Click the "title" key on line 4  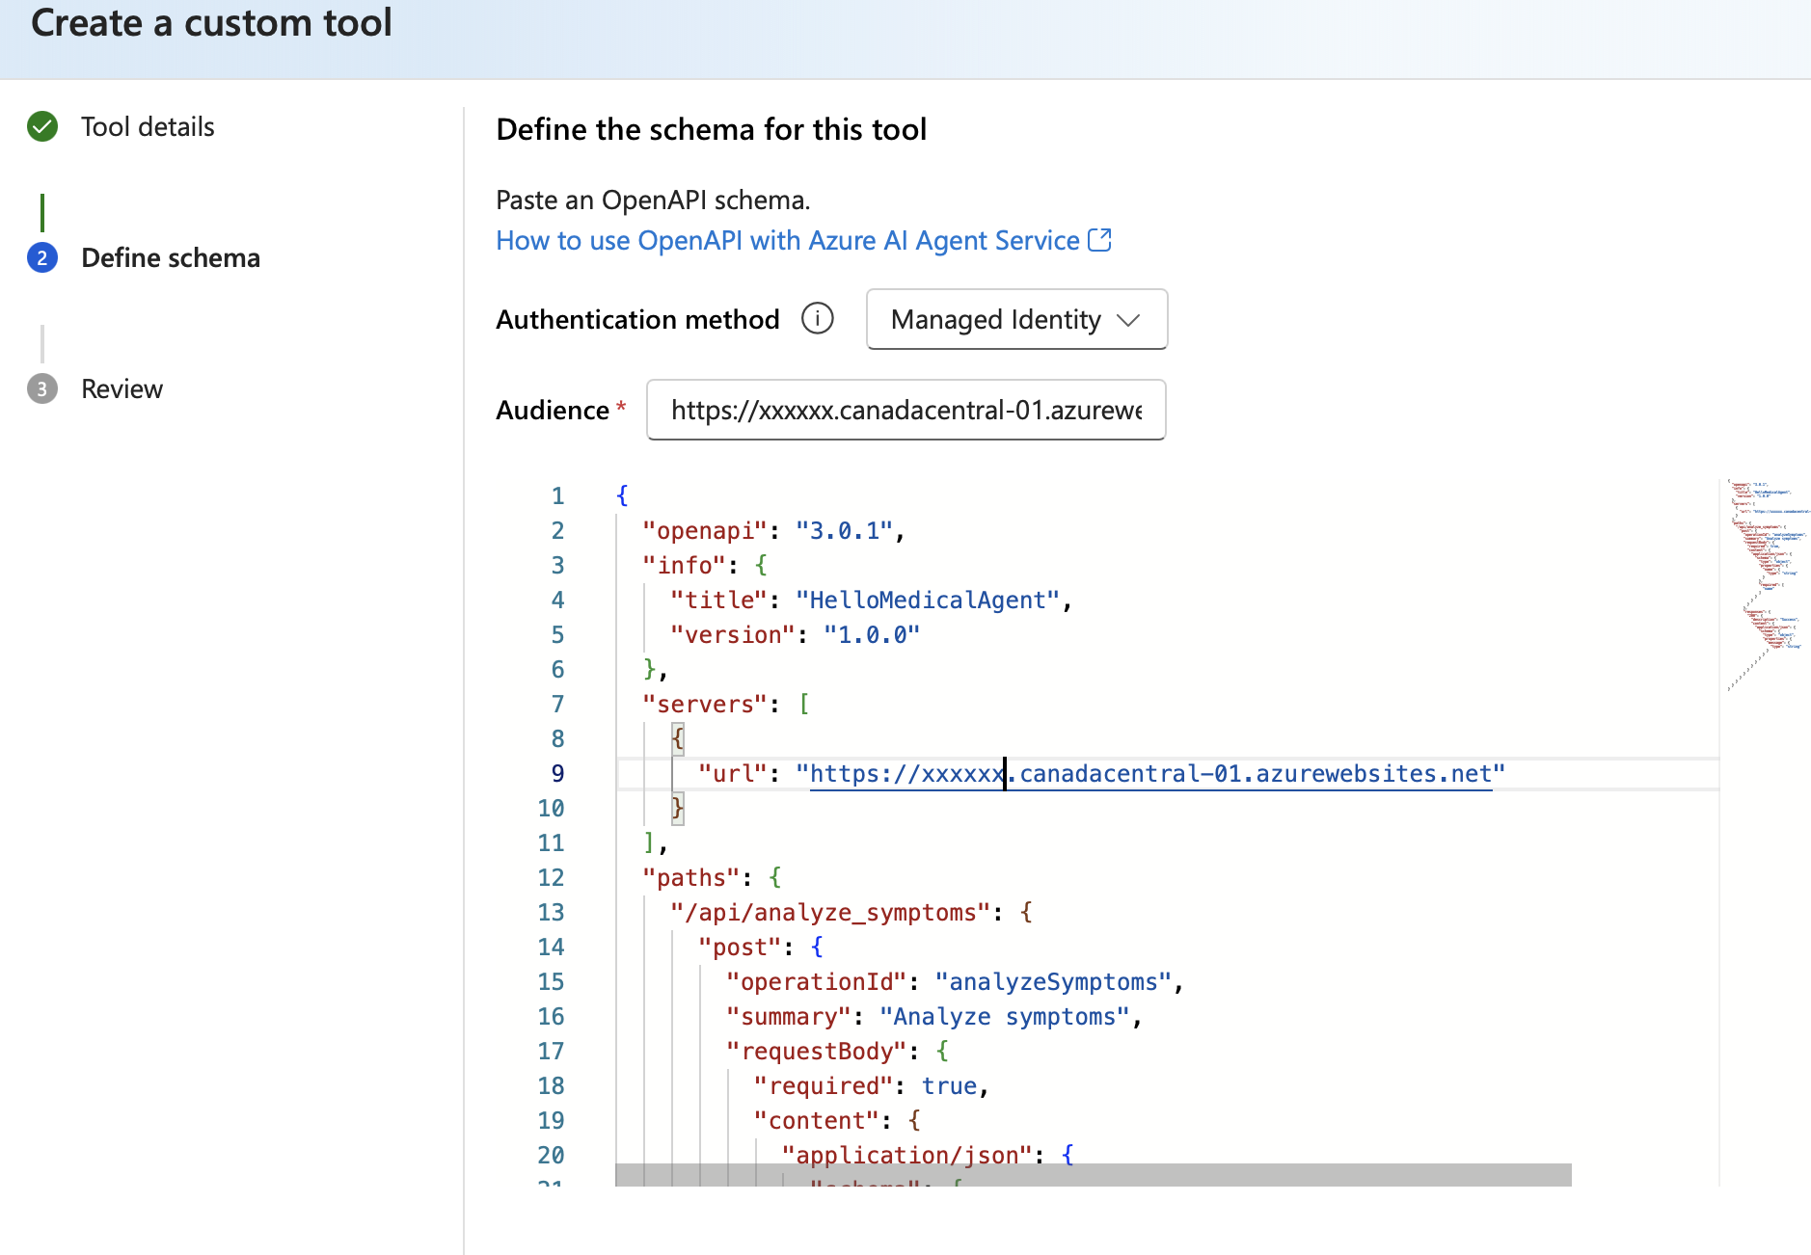coord(719,600)
